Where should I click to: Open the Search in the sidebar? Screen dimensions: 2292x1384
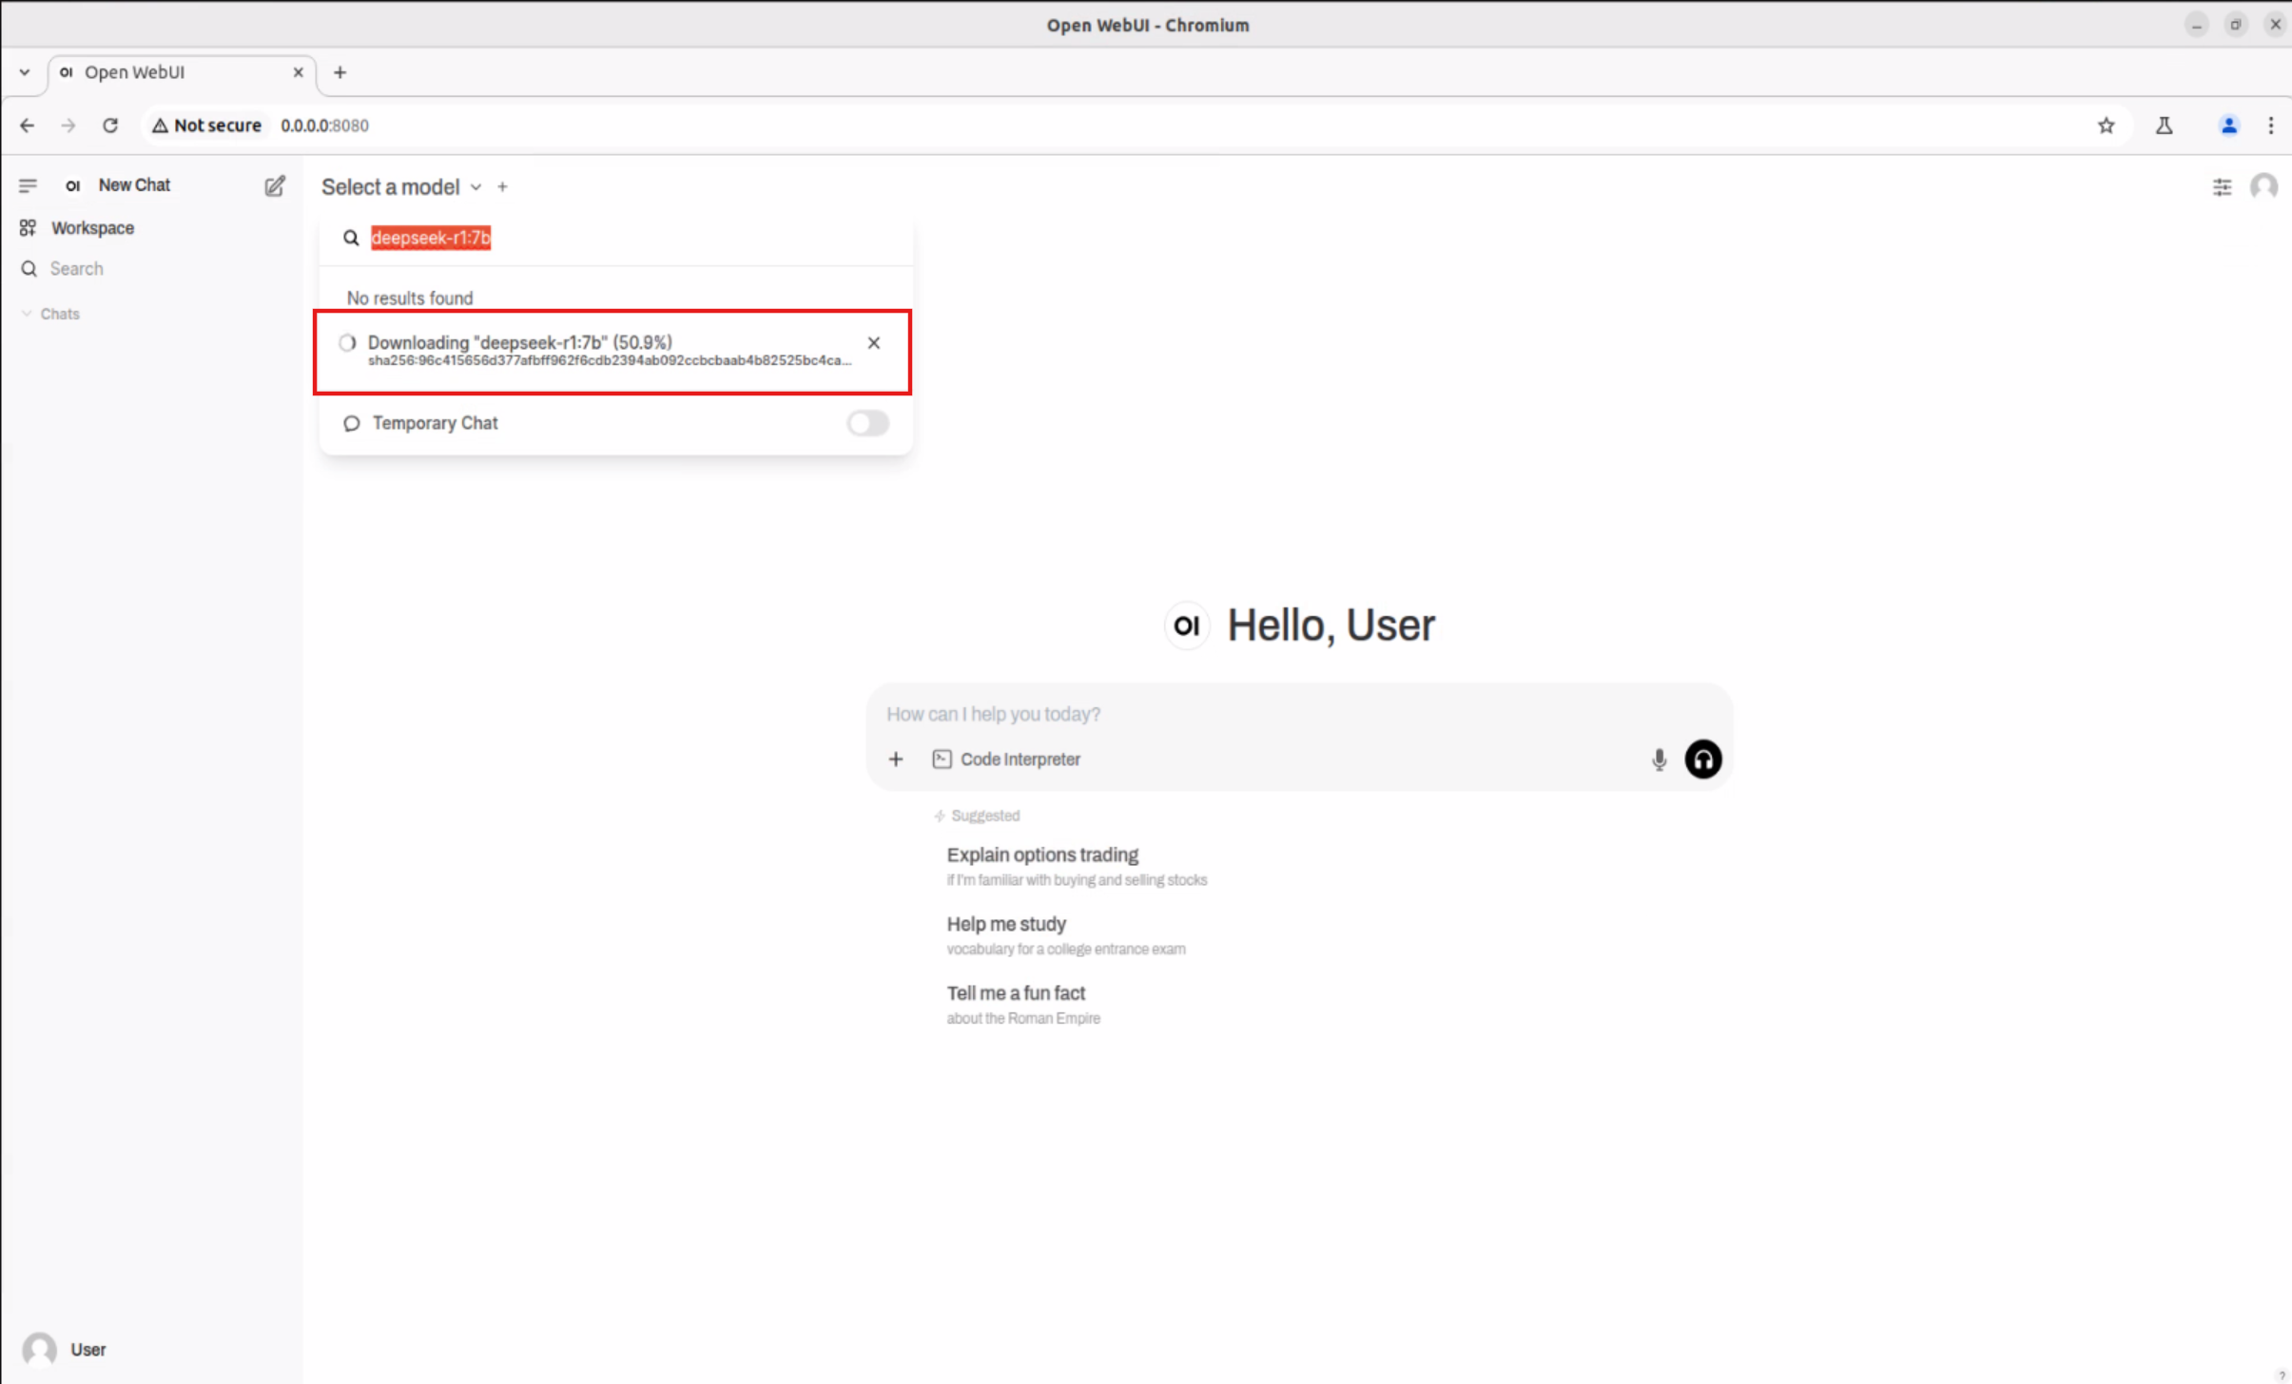(75, 268)
